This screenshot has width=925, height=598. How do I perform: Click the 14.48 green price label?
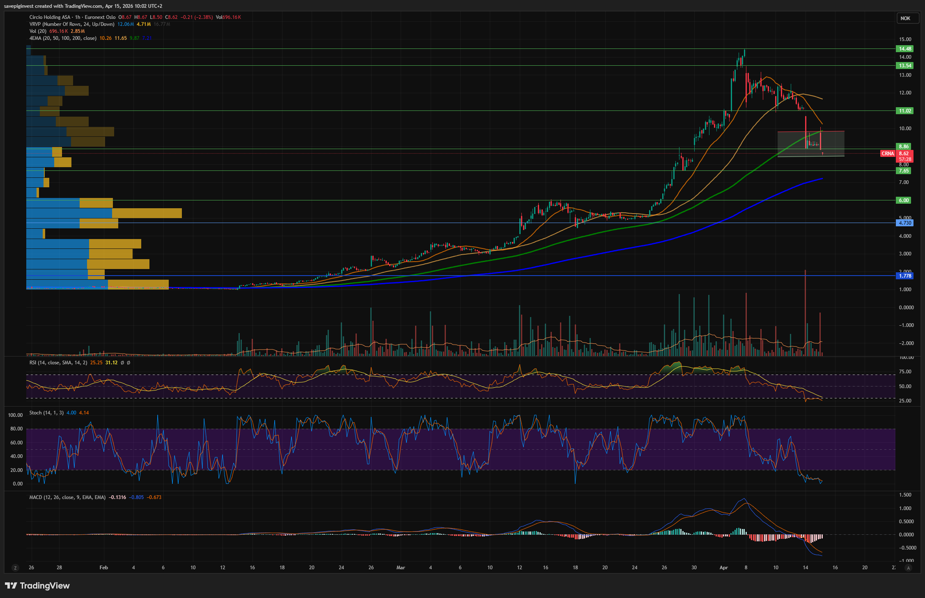(x=905, y=49)
